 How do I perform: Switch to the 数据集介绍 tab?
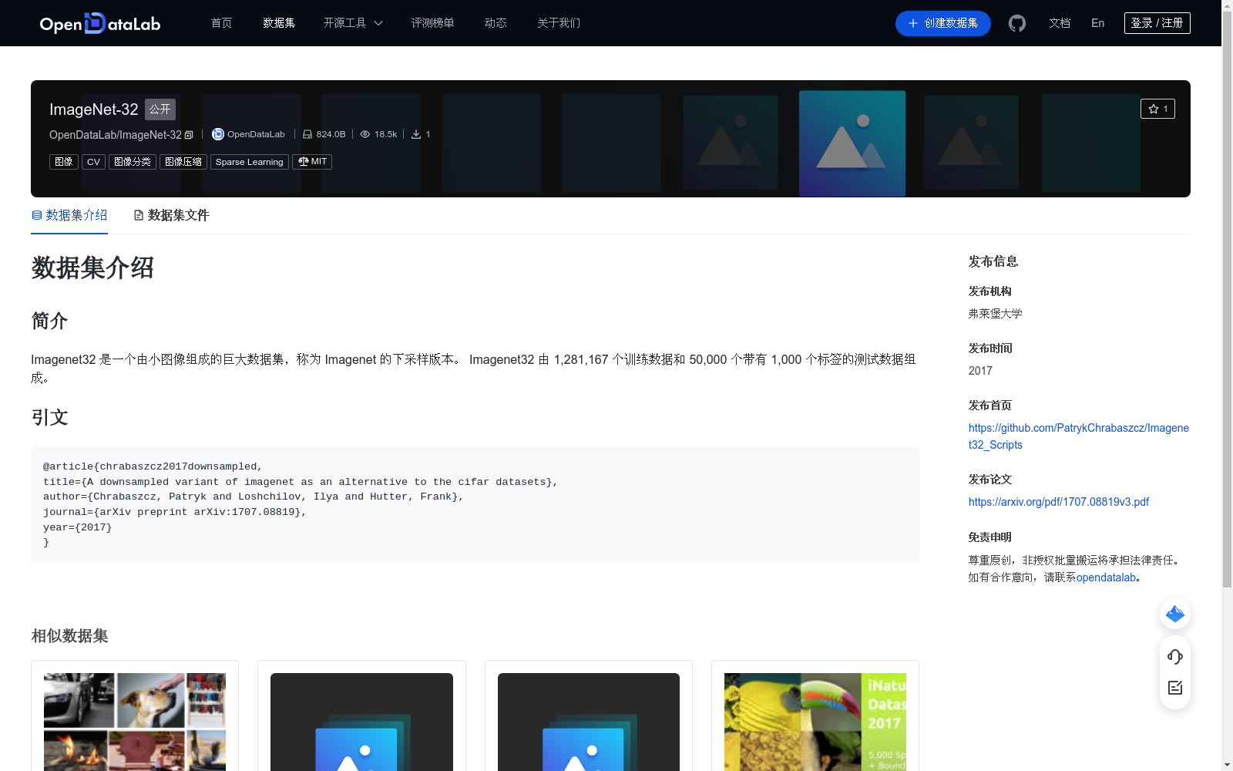click(69, 215)
